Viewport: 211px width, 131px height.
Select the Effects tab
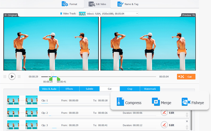point(69,89)
